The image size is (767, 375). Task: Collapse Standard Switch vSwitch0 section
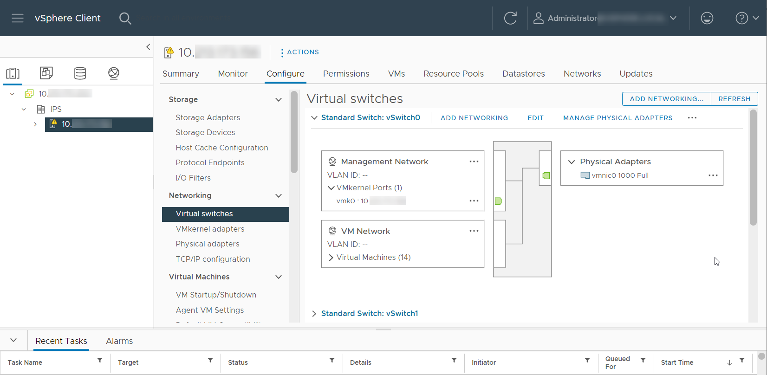pyautogui.click(x=314, y=118)
